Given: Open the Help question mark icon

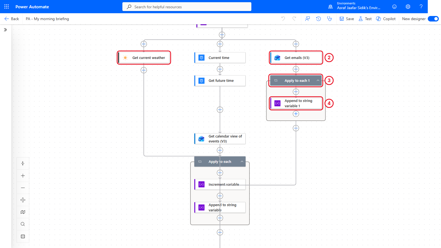Looking at the screenshot, I should (x=421, y=7).
